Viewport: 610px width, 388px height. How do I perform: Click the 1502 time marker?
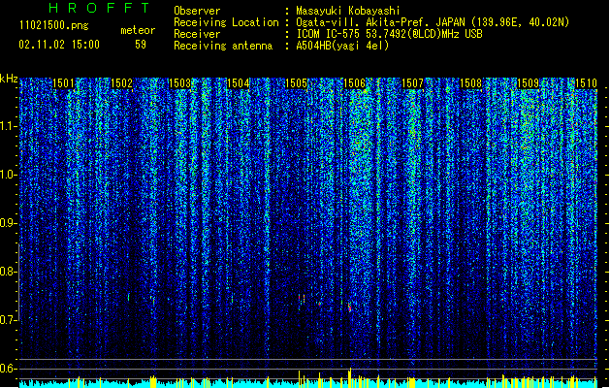pyautogui.click(x=122, y=83)
